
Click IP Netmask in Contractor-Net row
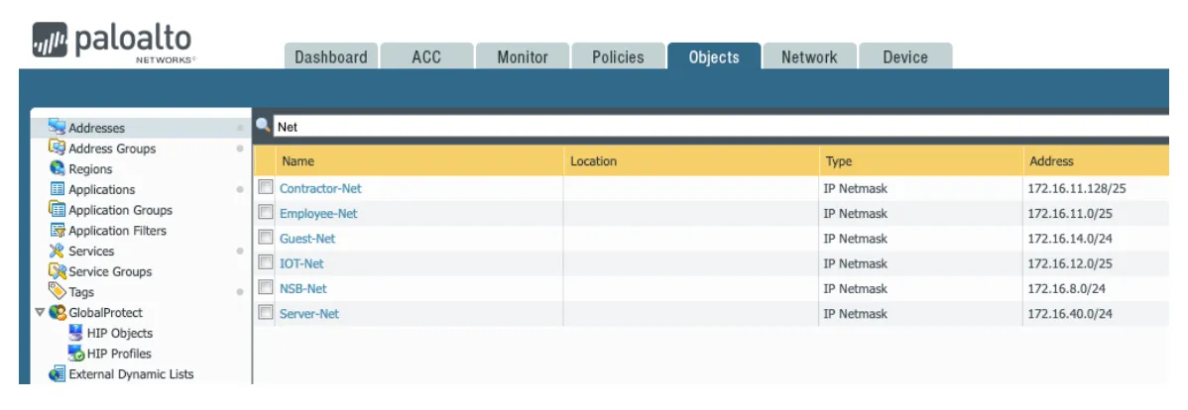(x=856, y=188)
